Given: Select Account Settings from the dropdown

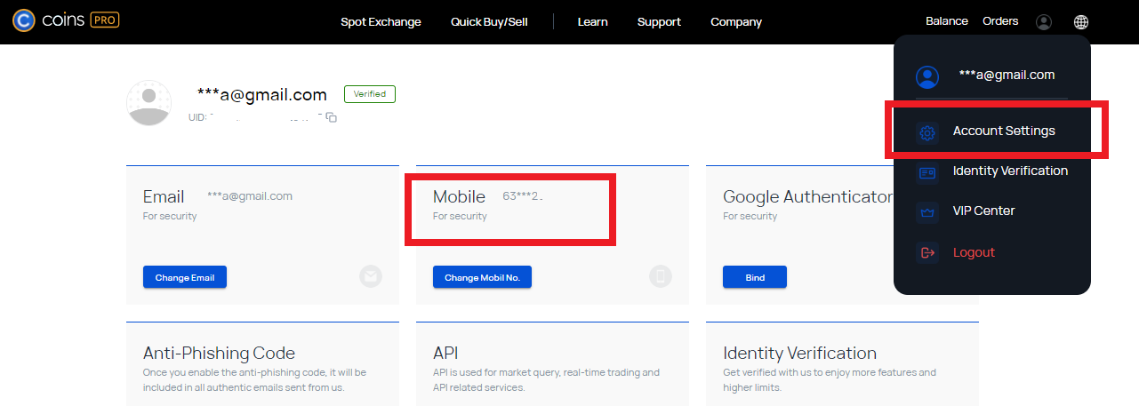Looking at the screenshot, I should tap(1004, 131).
